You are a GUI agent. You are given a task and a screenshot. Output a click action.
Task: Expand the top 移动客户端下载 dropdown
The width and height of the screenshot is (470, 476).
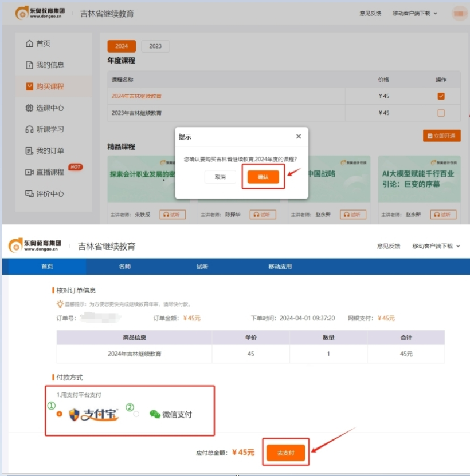pyautogui.click(x=411, y=13)
